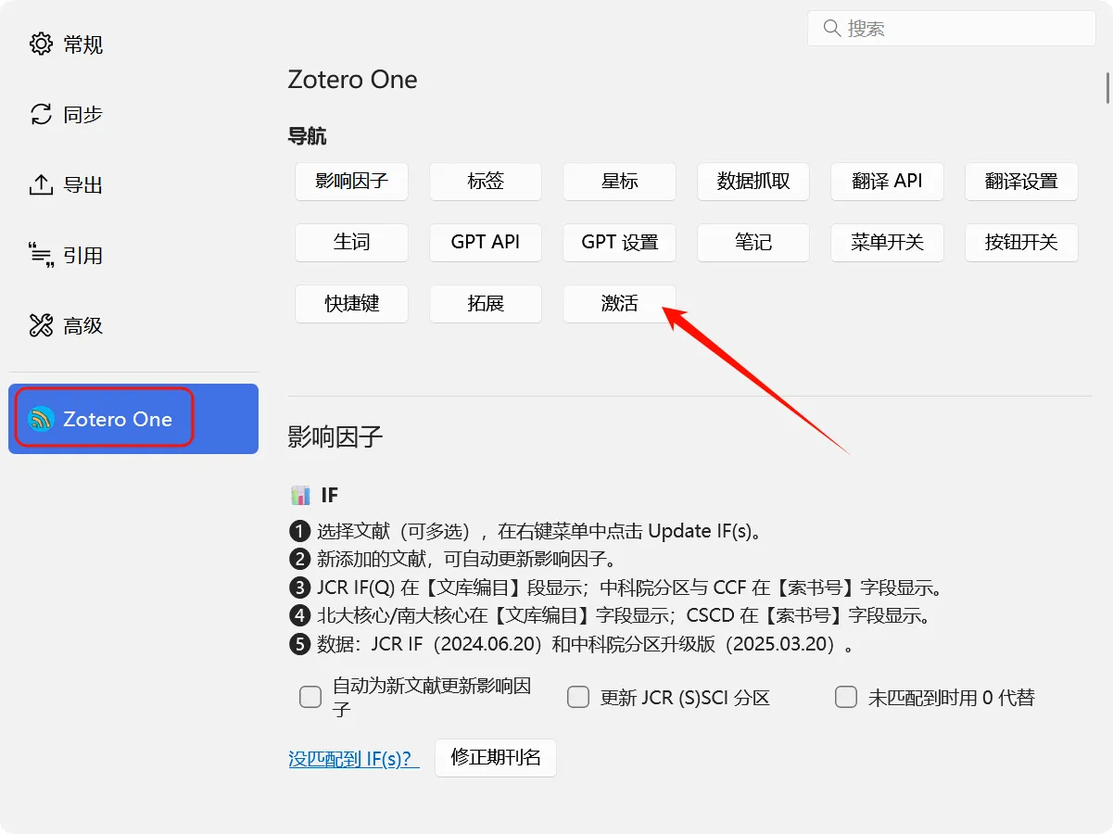1113x834 pixels.
Task: Click the 拓展 navigation button
Action: tap(486, 303)
